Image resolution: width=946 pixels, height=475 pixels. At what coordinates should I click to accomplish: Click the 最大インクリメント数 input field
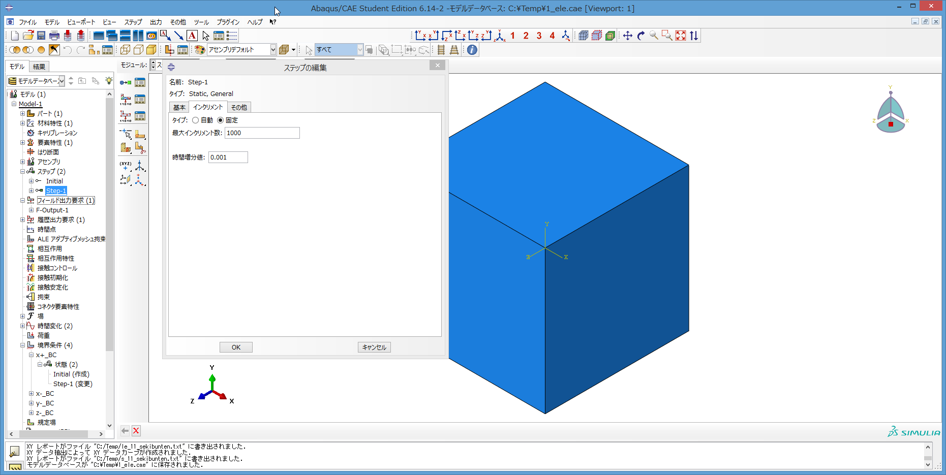click(262, 133)
